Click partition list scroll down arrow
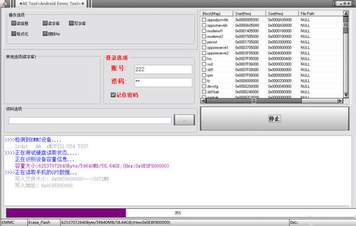The width and height of the screenshot is (356, 226). pos(346,95)
